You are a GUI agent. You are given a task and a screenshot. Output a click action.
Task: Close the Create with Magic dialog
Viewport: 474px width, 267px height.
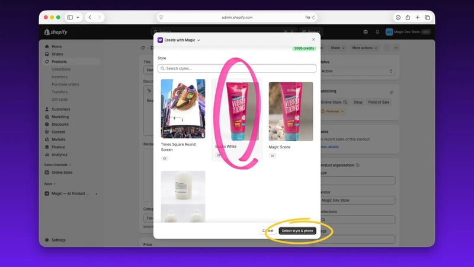(x=313, y=40)
